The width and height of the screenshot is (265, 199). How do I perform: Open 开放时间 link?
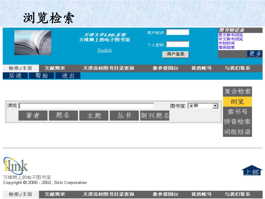coord(226,43)
